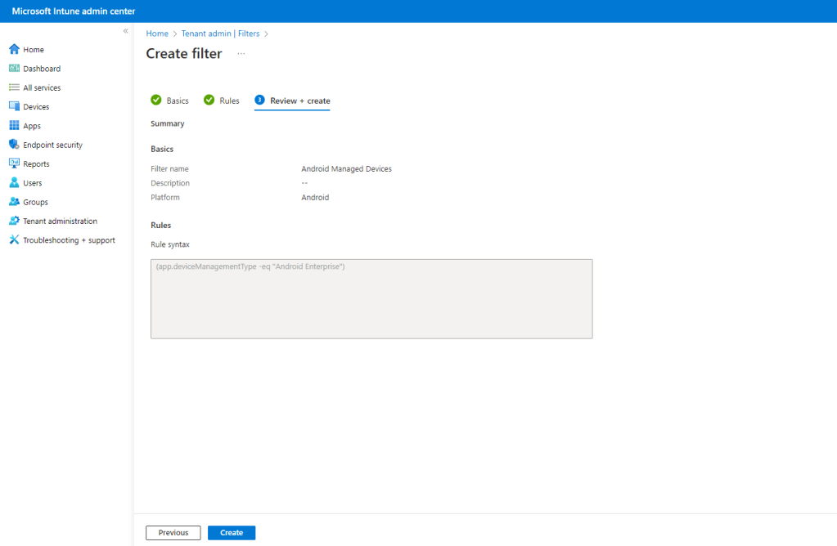Screen dimensions: 837x546
Task: Follow the Home breadcrumb link
Action: coord(157,34)
